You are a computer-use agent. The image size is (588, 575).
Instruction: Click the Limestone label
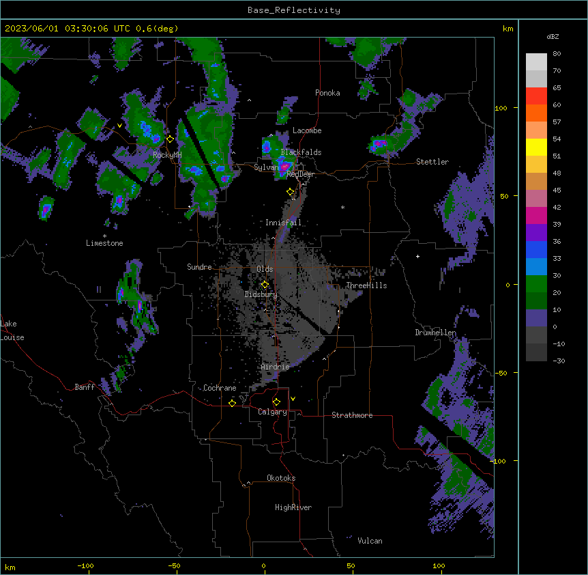tap(104, 243)
